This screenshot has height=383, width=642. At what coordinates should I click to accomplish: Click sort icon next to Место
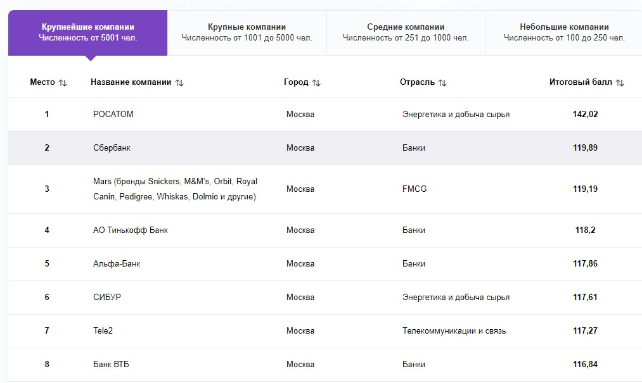(63, 83)
